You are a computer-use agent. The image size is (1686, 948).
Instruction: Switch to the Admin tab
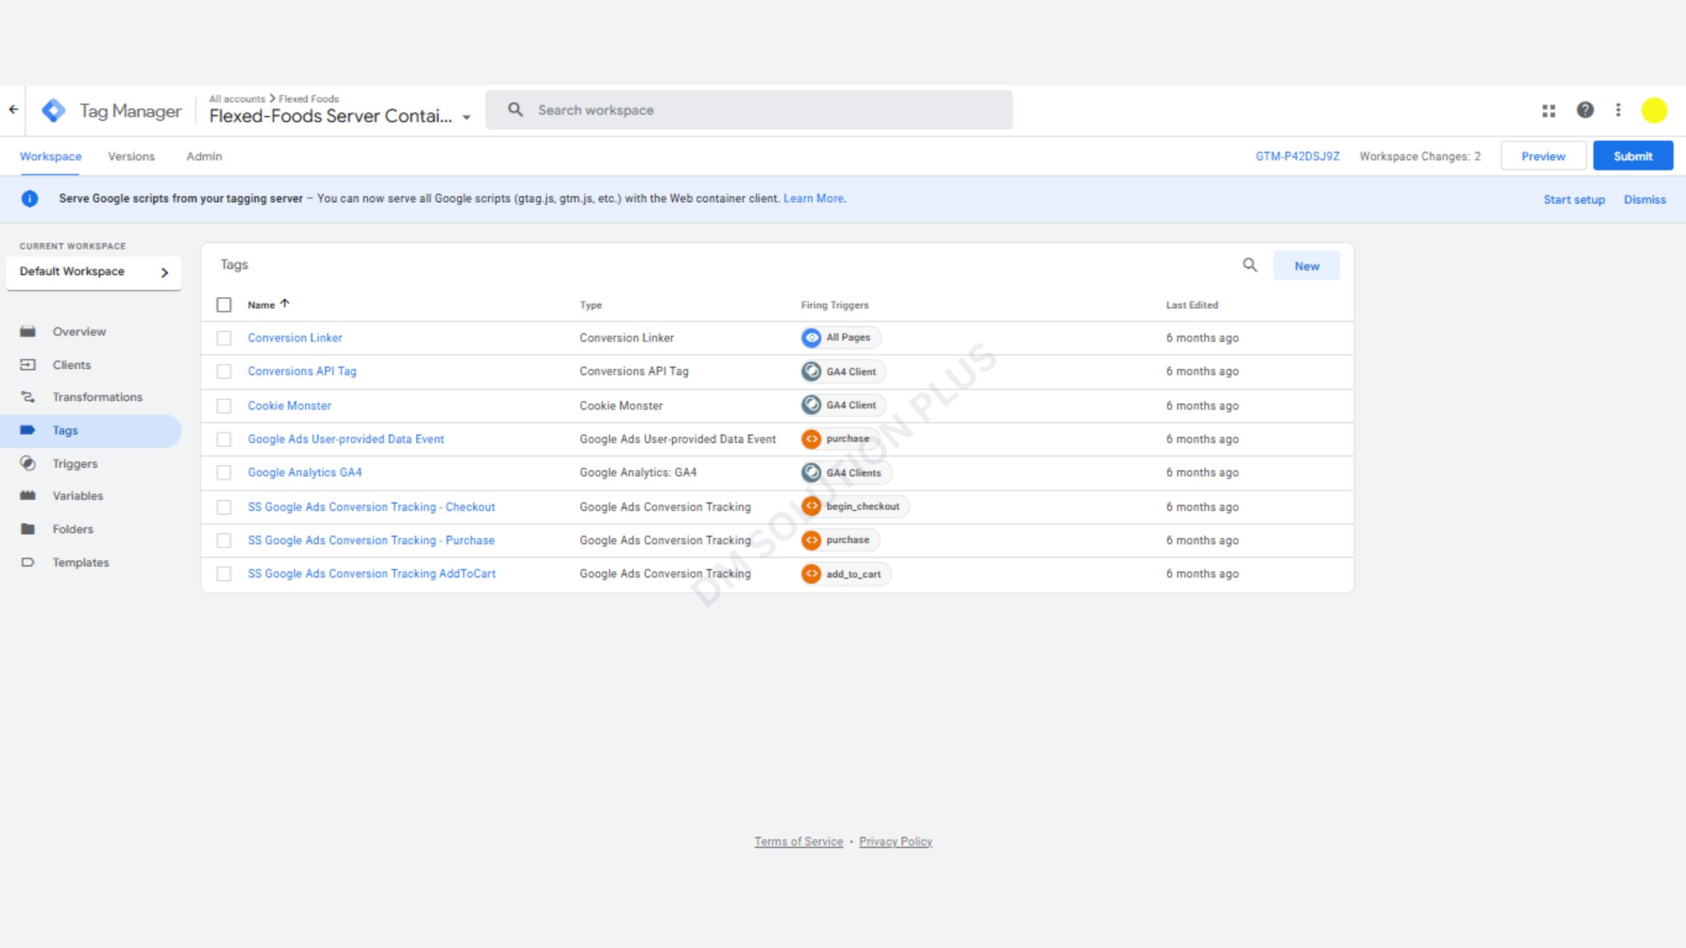point(204,157)
